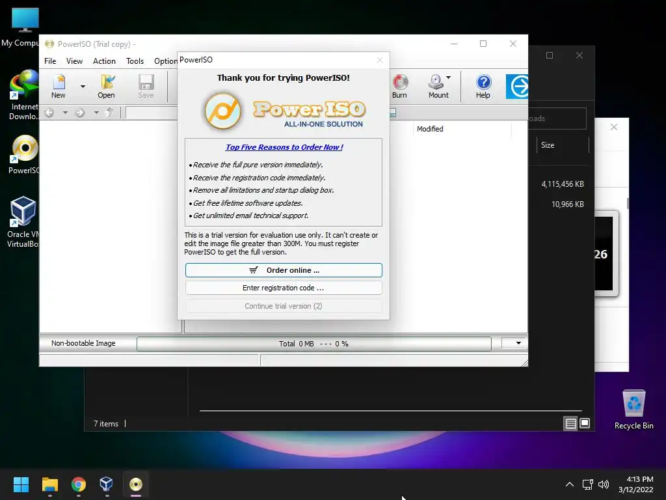666x500 pixels.
Task: Open the clock showing 4:13 PM
Action: (x=636, y=484)
